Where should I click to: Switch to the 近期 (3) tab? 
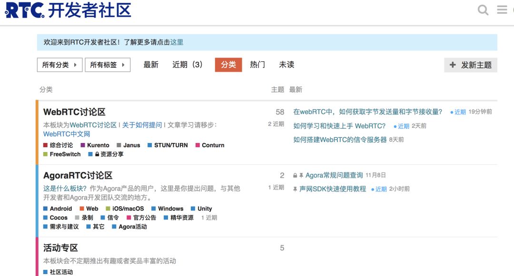[x=188, y=65]
